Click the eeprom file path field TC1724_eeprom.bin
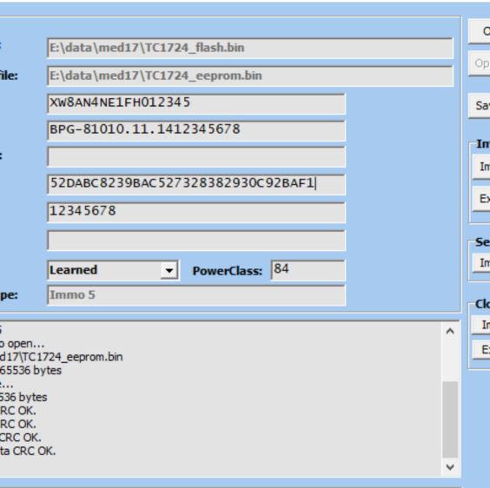This screenshot has width=490, height=488. tap(250, 76)
